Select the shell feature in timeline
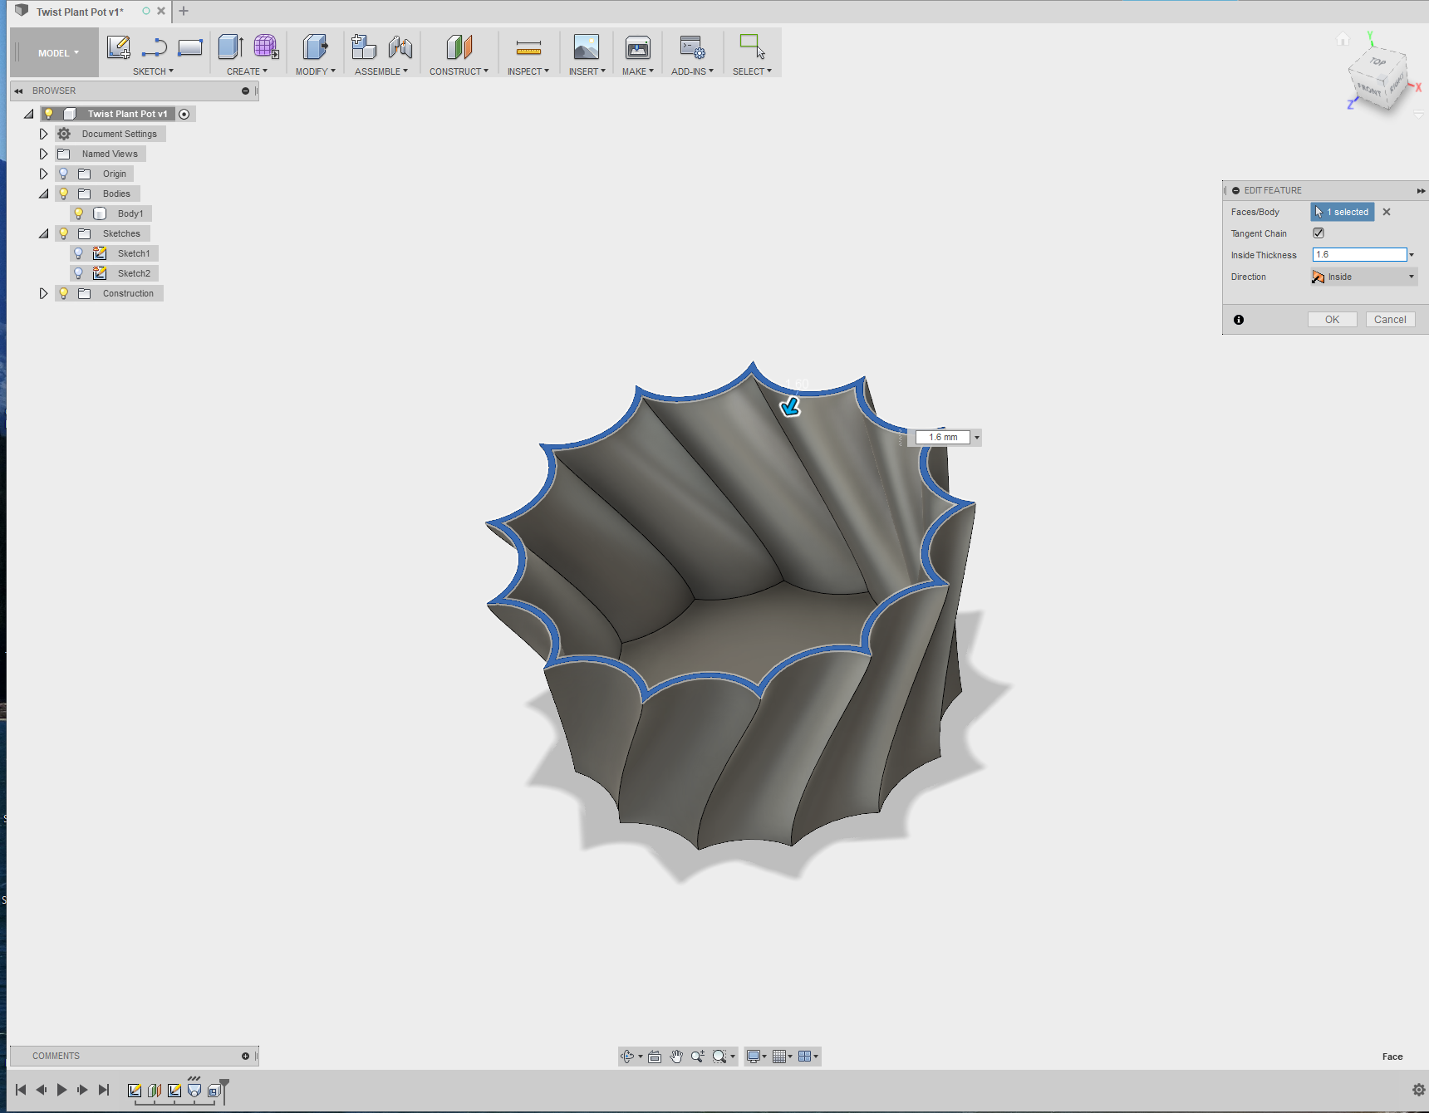Image resolution: width=1429 pixels, height=1113 pixels. 214,1091
